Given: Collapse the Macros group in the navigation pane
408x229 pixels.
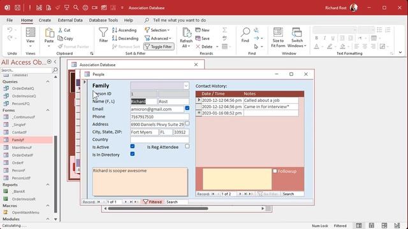Looking at the screenshot, I should coord(48,205).
